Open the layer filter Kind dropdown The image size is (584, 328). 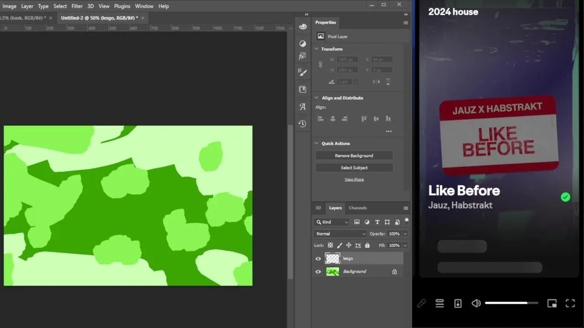point(332,222)
